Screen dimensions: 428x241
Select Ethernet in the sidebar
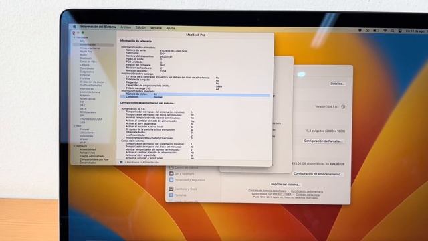[x=85, y=75]
